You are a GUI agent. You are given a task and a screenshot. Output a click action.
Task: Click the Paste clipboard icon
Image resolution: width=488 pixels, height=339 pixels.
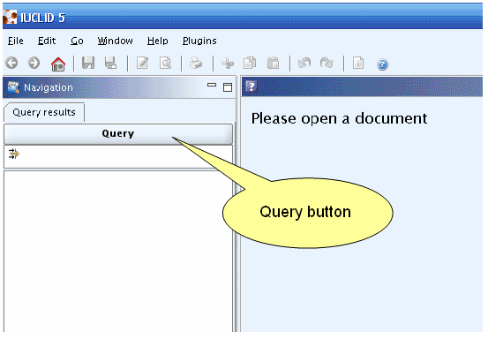tap(273, 64)
